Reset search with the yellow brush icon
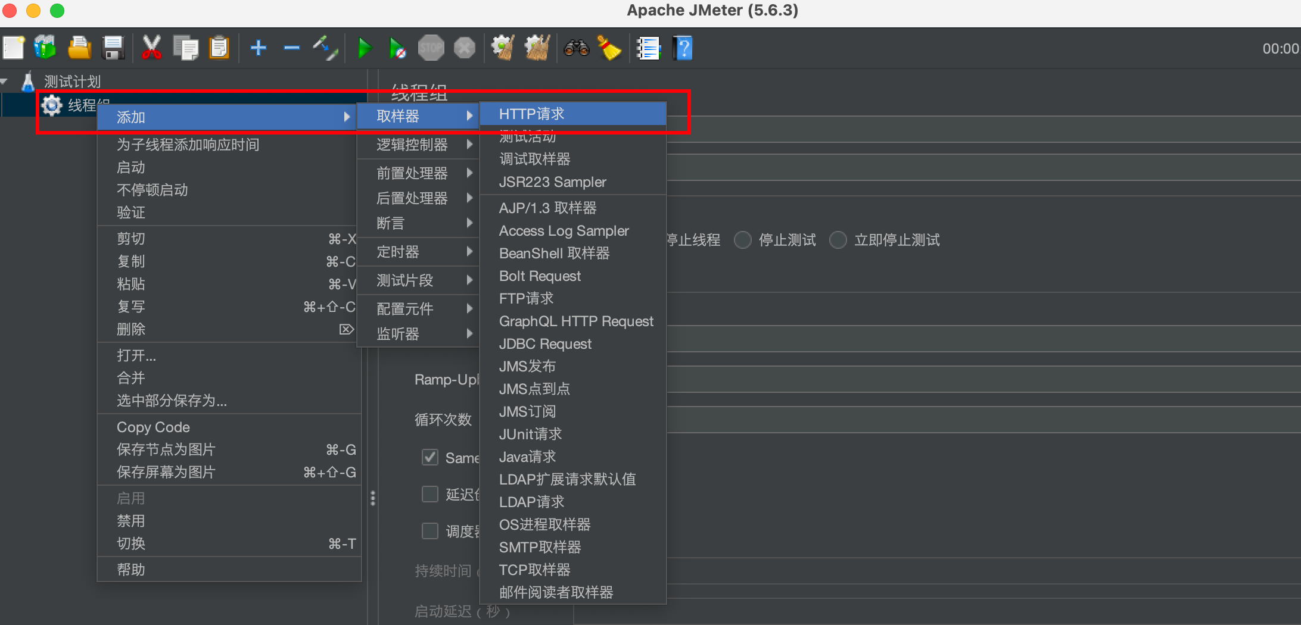The image size is (1301, 625). (609, 48)
